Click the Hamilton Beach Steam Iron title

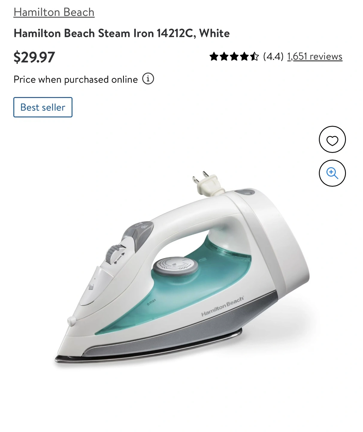point(122,33)
